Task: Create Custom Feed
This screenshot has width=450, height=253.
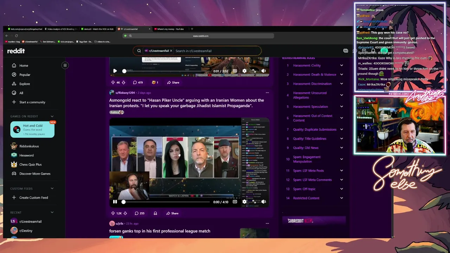Action: [x=34, y=197]
